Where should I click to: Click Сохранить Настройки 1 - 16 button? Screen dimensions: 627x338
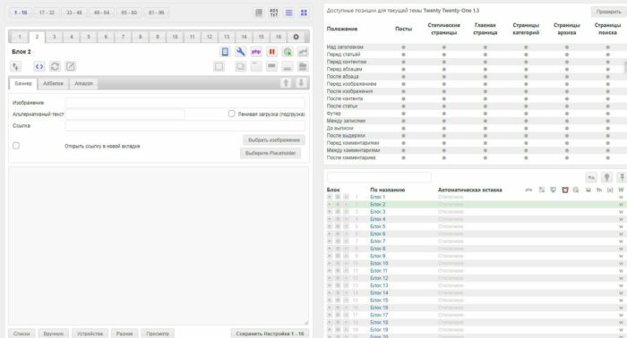(270, 334)
